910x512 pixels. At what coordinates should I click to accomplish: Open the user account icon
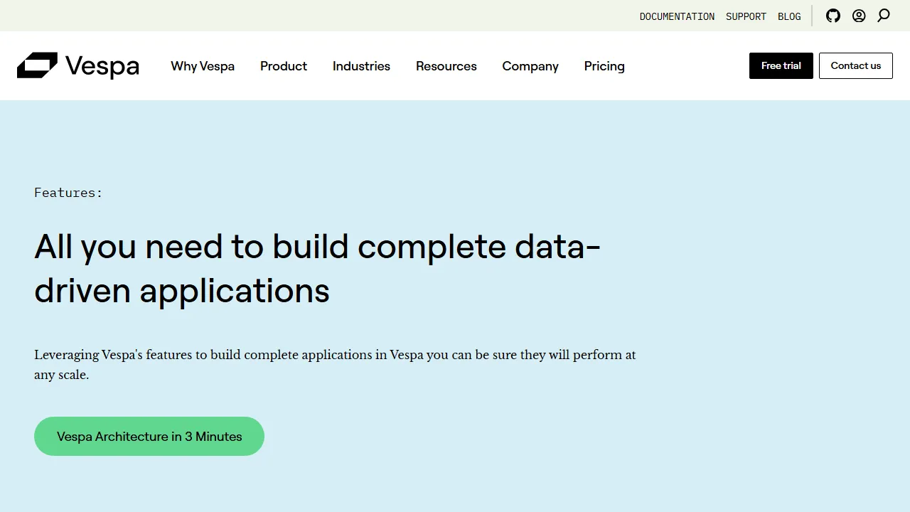[x=859, y=16]
